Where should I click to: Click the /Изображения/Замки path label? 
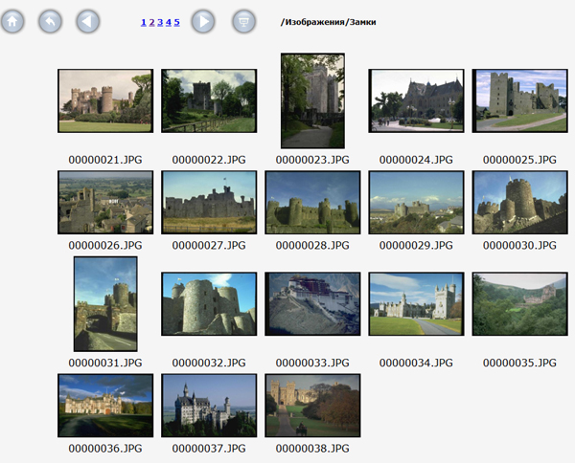[x=328, y=21]
